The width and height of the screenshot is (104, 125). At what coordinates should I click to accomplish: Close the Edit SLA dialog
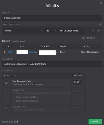pyautogui.click(x=101, y=3)
